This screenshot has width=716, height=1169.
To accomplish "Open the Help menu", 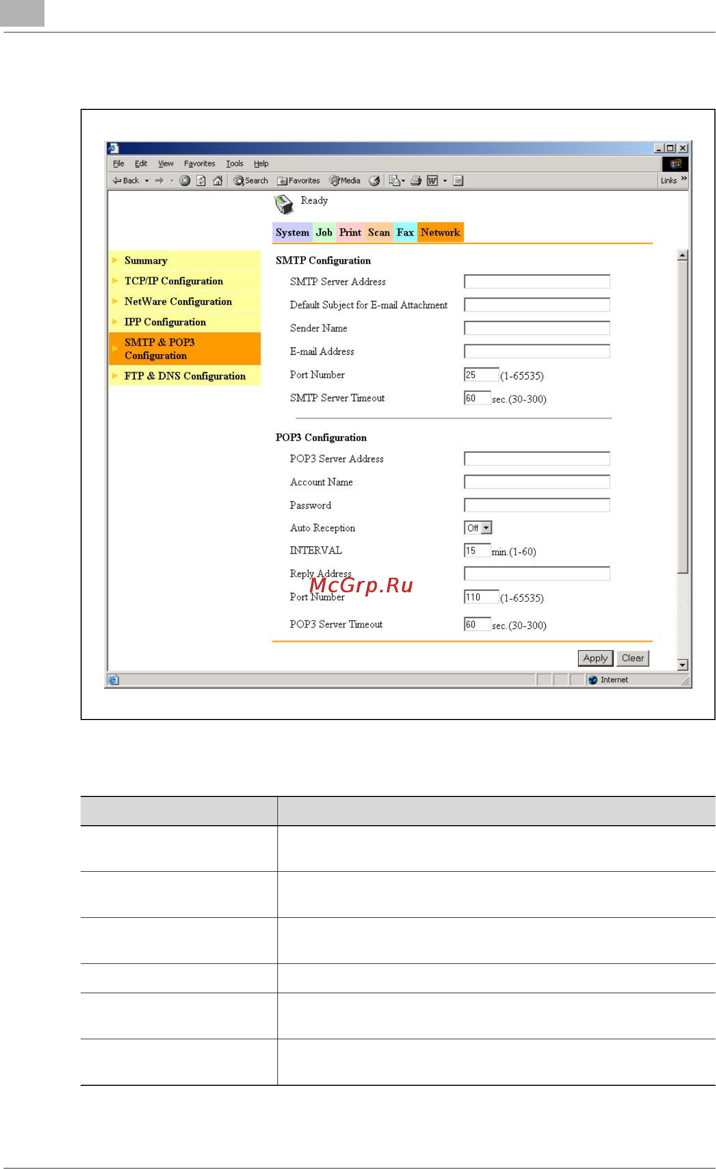I will [261, 164].
